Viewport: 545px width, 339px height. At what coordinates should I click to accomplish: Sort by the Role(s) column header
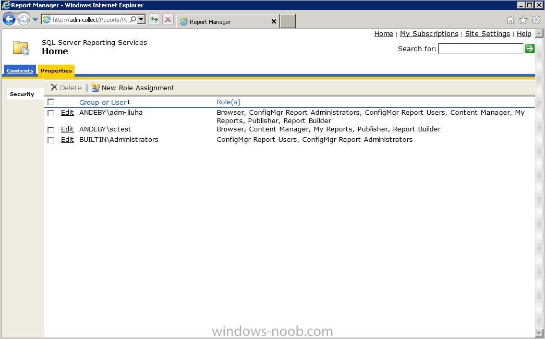(x=228, y=102)
